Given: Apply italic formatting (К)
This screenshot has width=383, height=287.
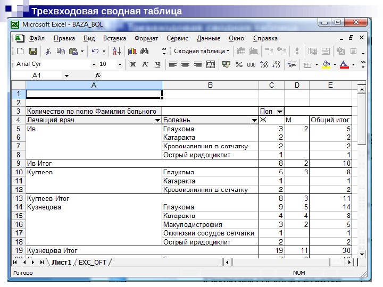Looking at the screenshot, I should (x=145, y=64).
